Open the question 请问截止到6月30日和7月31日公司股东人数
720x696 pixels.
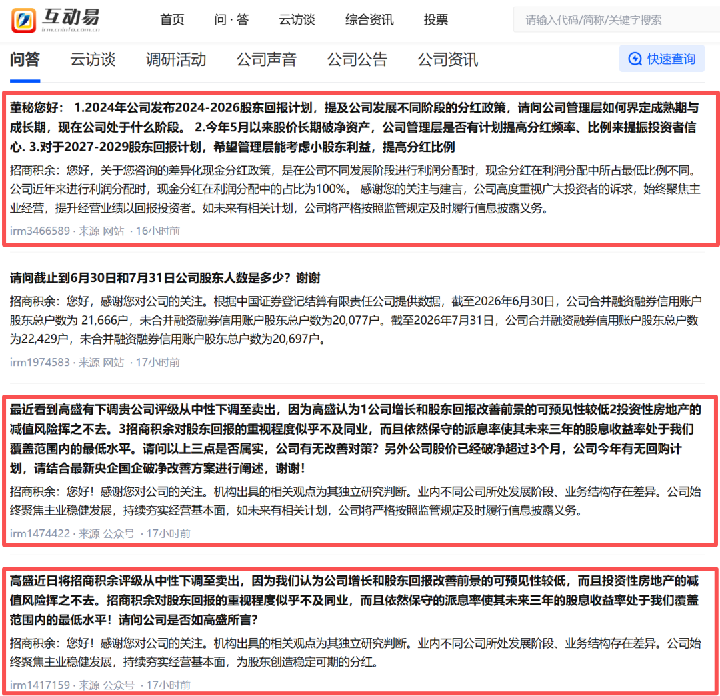(165, 278)
